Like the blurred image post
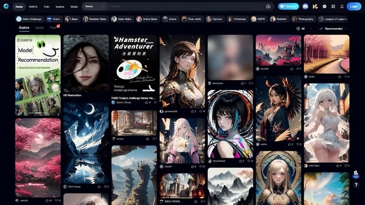Screen dimensions: 365x205 [242, 83]
